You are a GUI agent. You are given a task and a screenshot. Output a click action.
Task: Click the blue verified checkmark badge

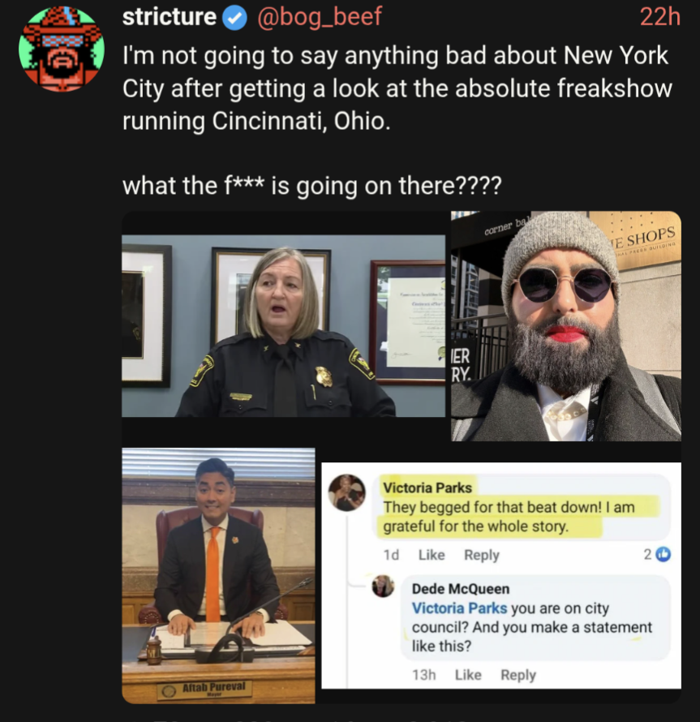pyautogui.click(x=235, y=18)
